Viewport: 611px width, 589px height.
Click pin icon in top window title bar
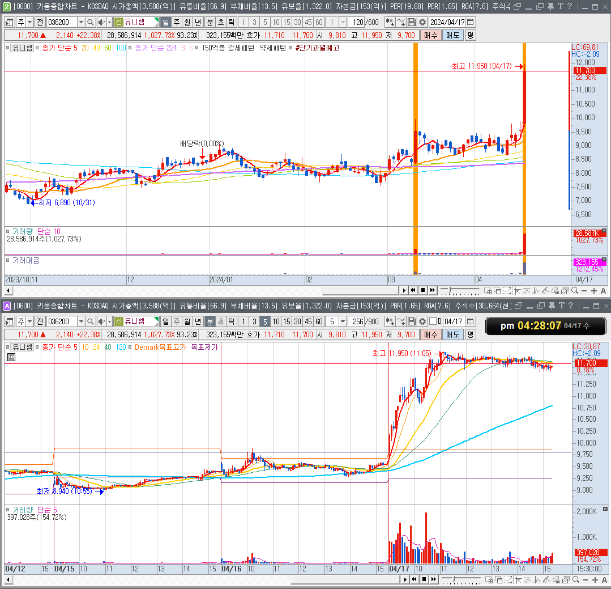[550, 6]
